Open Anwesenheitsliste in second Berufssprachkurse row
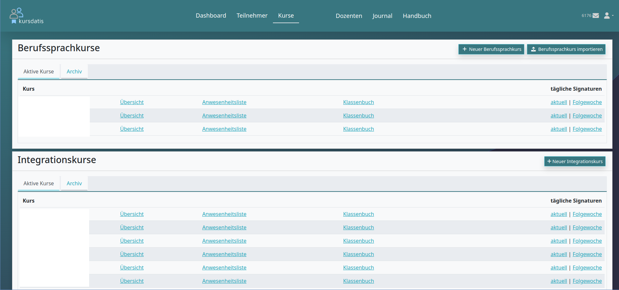Viewport: 619px width, 290px height. coord(224,115)
